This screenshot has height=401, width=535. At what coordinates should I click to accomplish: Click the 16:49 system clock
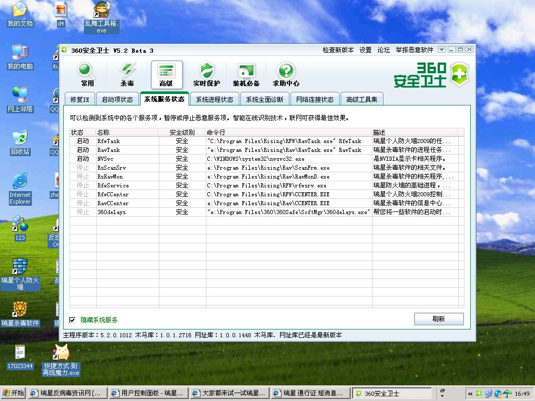coord(522,394)
